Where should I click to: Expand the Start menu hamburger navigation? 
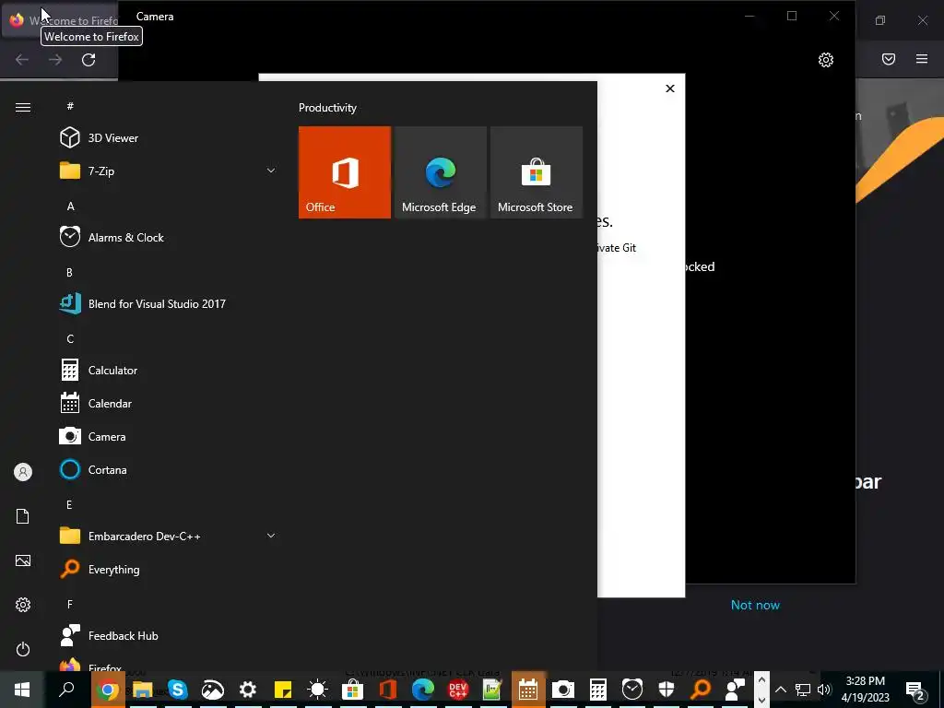tap(23, 107)
